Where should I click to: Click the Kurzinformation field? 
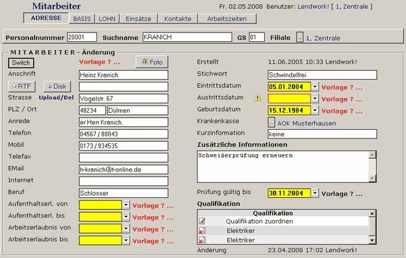pyautogui.click(x=322, y=134)
